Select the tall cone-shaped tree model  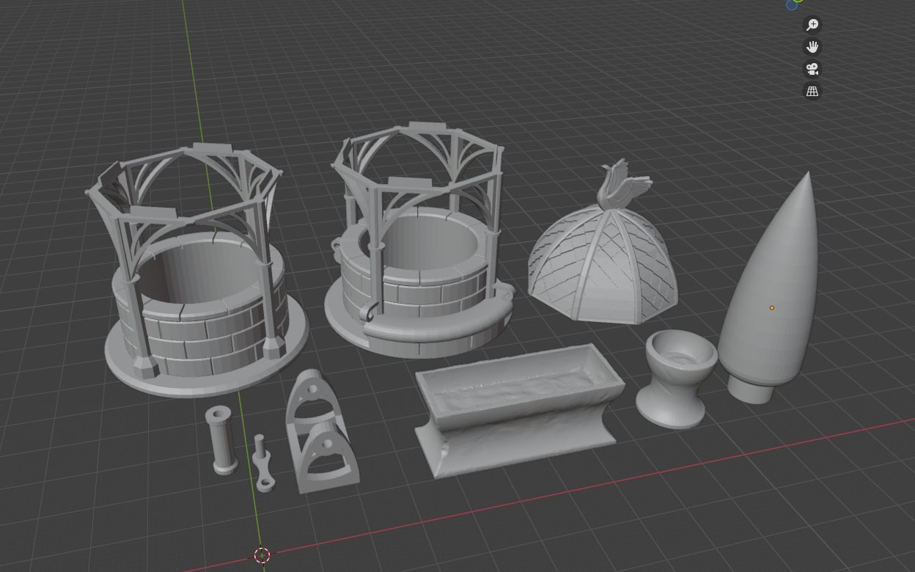point(770,286)
